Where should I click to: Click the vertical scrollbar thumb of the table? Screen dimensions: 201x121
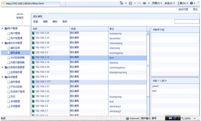pyautogui.click(x=148, y=66)
